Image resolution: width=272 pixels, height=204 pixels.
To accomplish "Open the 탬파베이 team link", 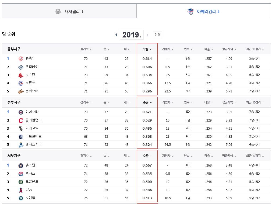I will click(x=32, y=67).
